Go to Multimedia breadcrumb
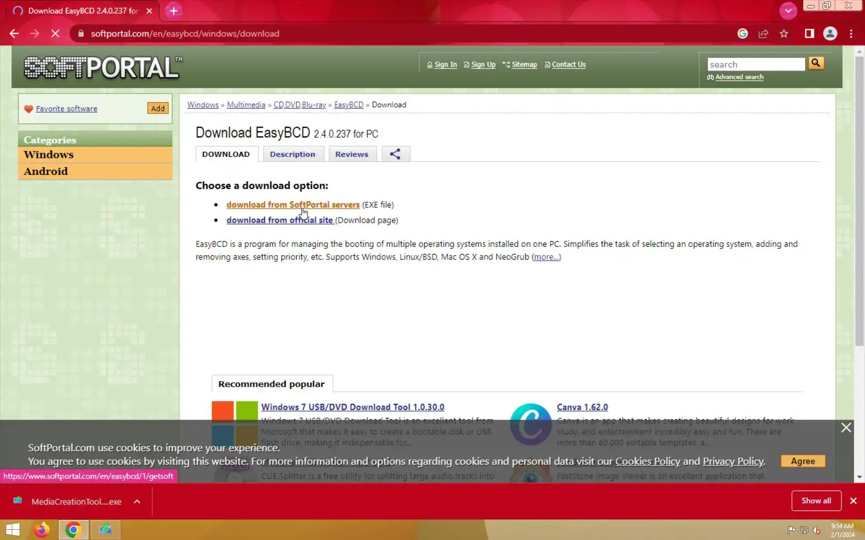Viewport: 865px width, 540px height. (x=246, y=104)
